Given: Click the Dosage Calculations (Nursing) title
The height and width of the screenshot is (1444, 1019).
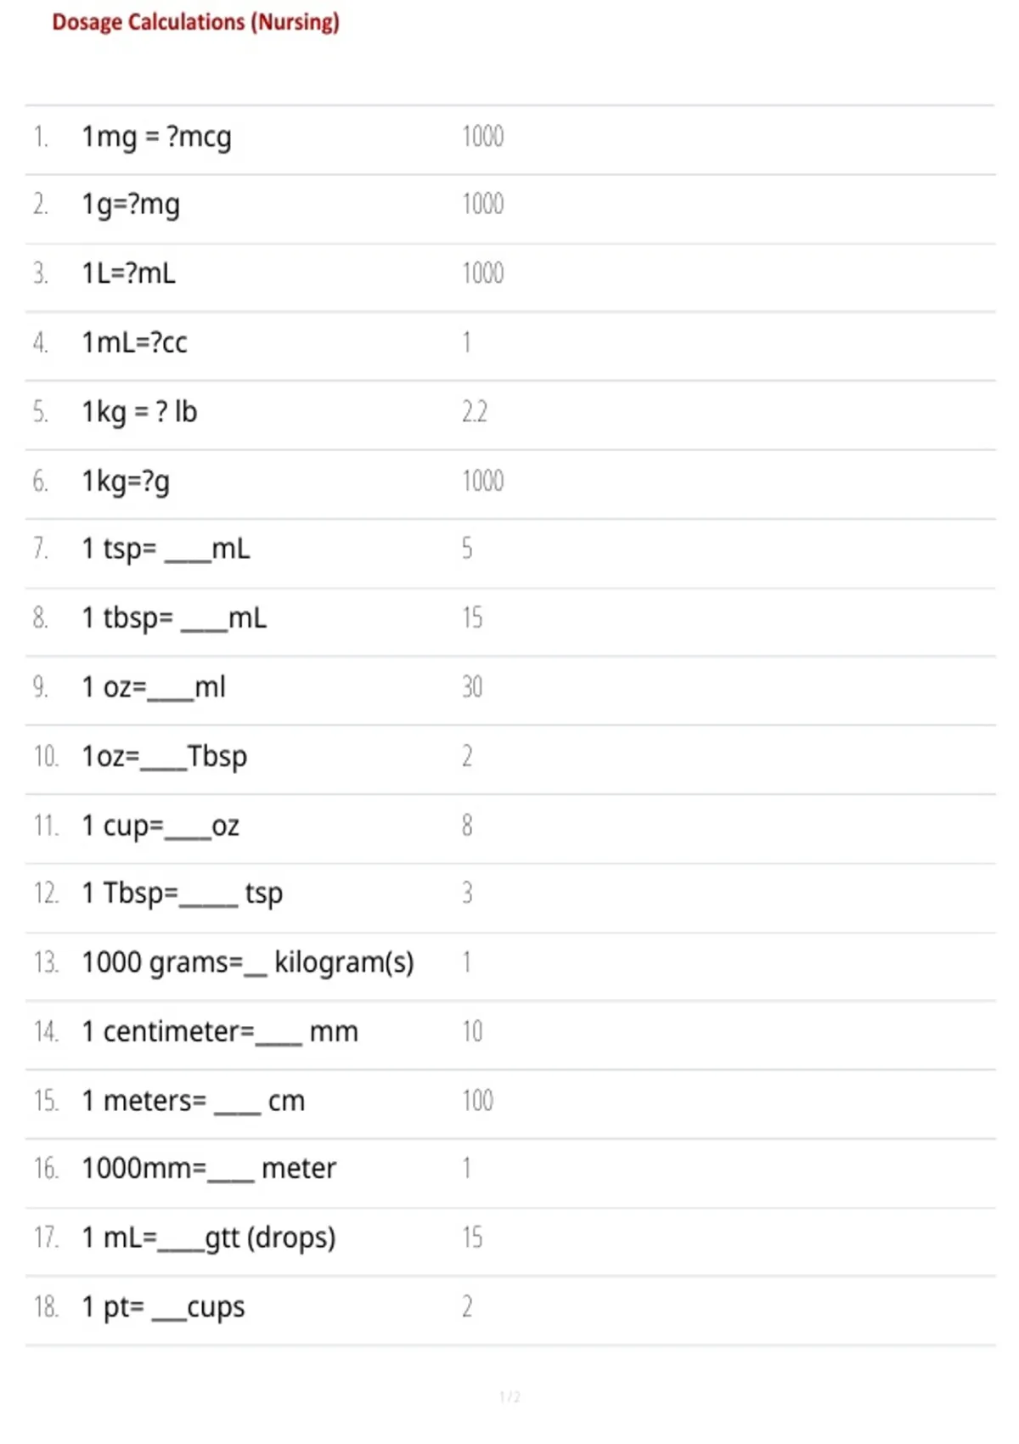Looking at the screenshot, I should tap(195, 22).
